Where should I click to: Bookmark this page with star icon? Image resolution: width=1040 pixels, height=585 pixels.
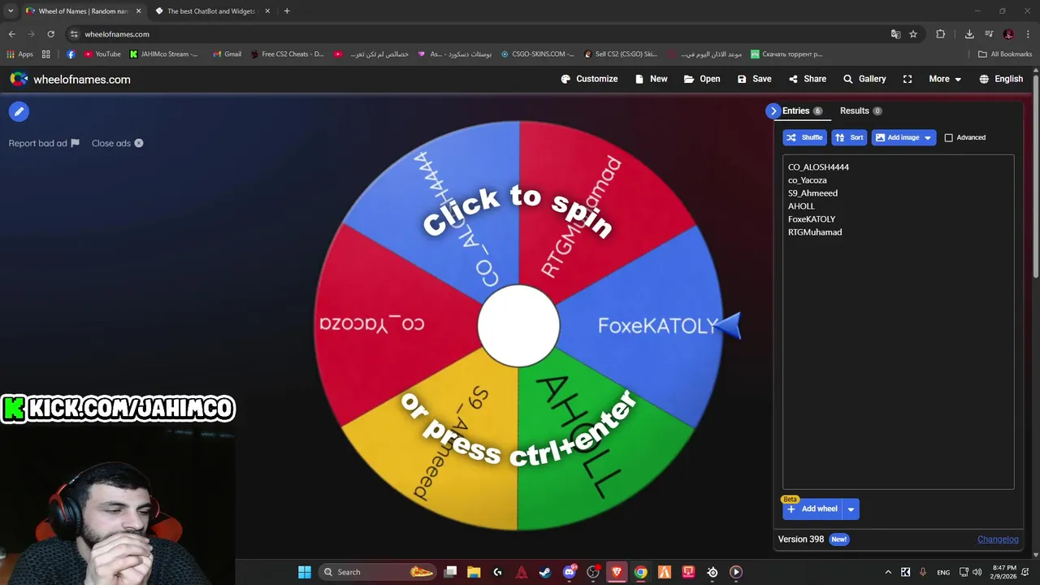point(913,34)
